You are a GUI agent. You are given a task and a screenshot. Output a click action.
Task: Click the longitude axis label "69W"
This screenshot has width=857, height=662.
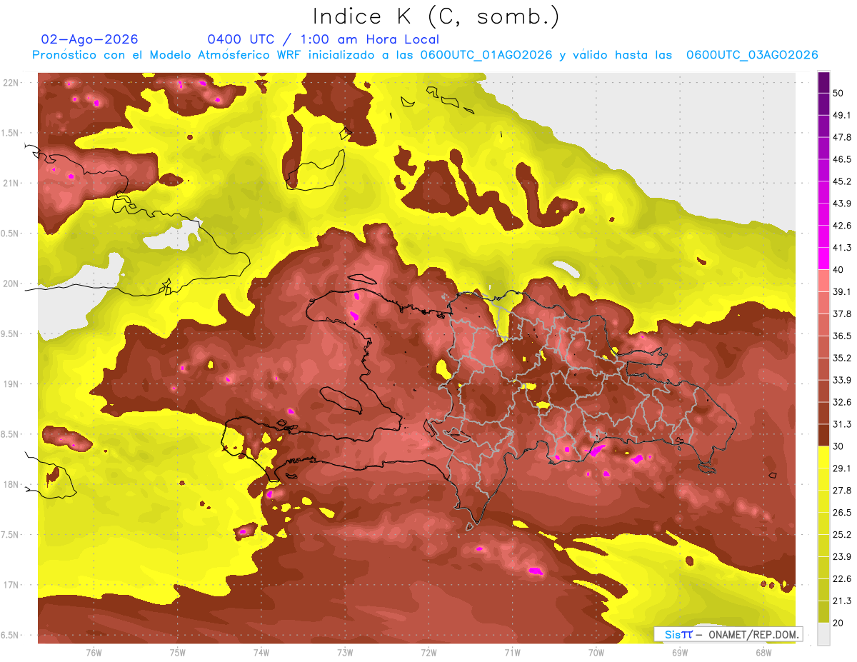click(680, 653)
